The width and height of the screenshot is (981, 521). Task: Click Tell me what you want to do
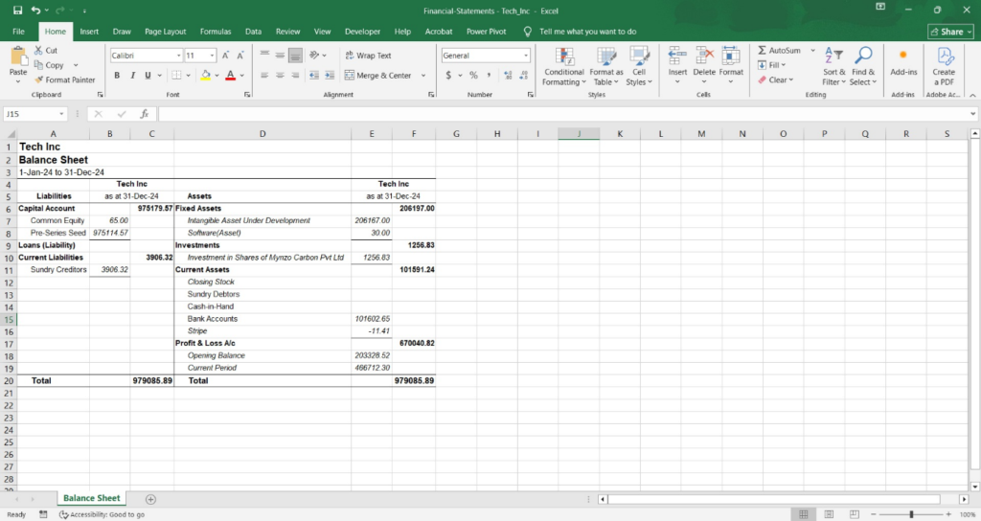pyautogui.click(x=587, y=32)
